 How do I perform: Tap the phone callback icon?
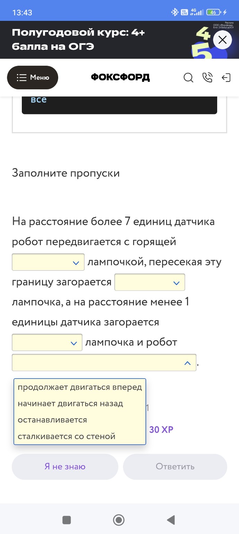coord(207,78)
